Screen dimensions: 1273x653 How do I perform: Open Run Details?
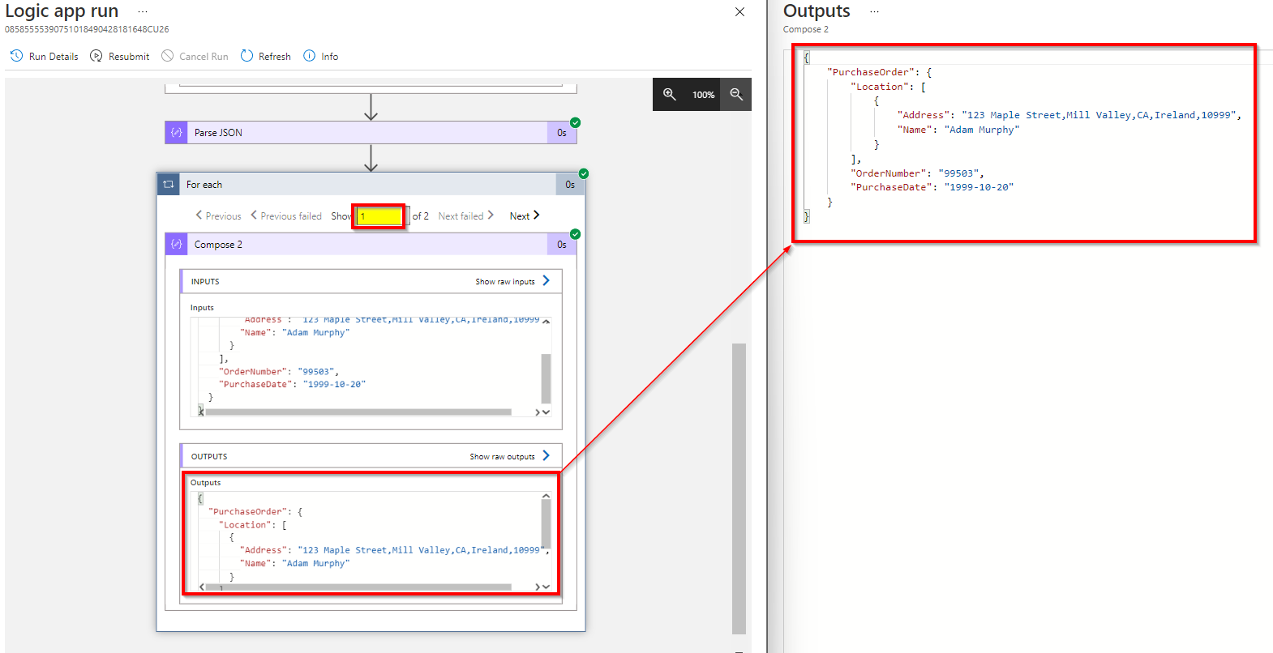click(x=45, y=57)
